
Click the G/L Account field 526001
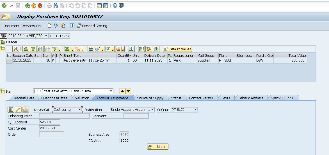coord(49,122)
